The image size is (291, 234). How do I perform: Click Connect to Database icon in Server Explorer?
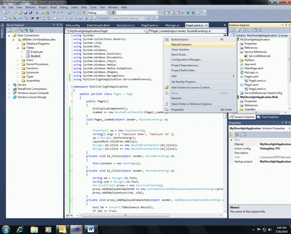tap(21, 30)
